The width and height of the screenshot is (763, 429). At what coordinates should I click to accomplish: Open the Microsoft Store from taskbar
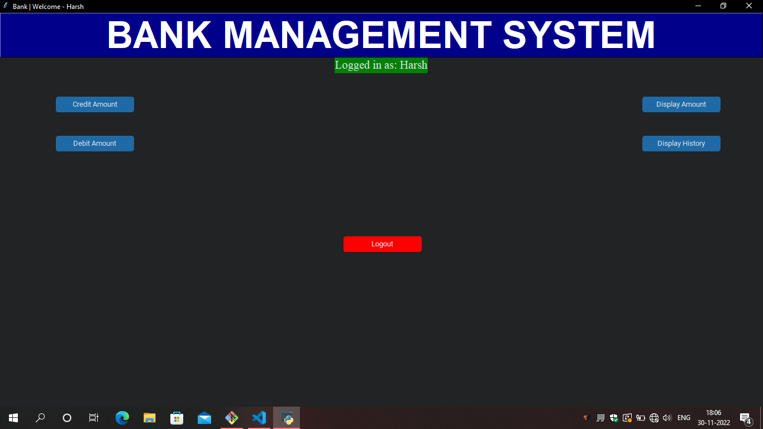177,417
